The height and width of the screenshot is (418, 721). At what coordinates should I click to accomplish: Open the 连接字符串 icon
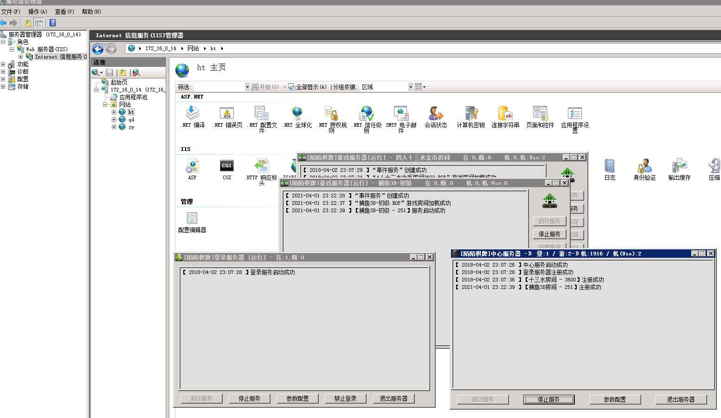505,114
